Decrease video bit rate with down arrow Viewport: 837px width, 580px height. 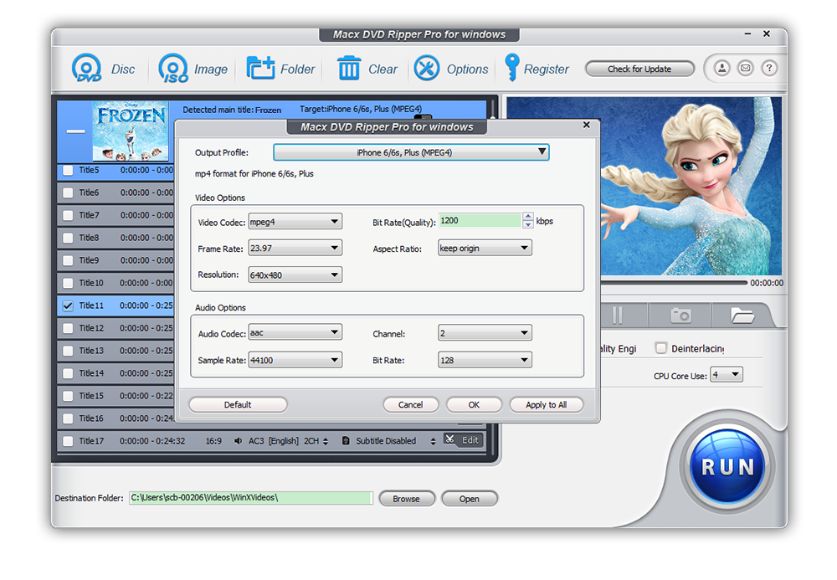click(x=528, y=224)
